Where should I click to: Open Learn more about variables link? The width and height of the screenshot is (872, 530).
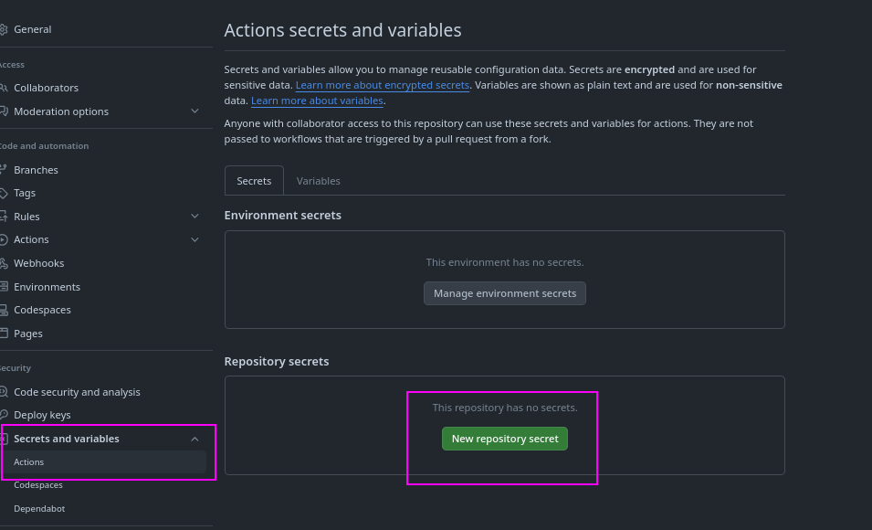(x=317, y=101)
